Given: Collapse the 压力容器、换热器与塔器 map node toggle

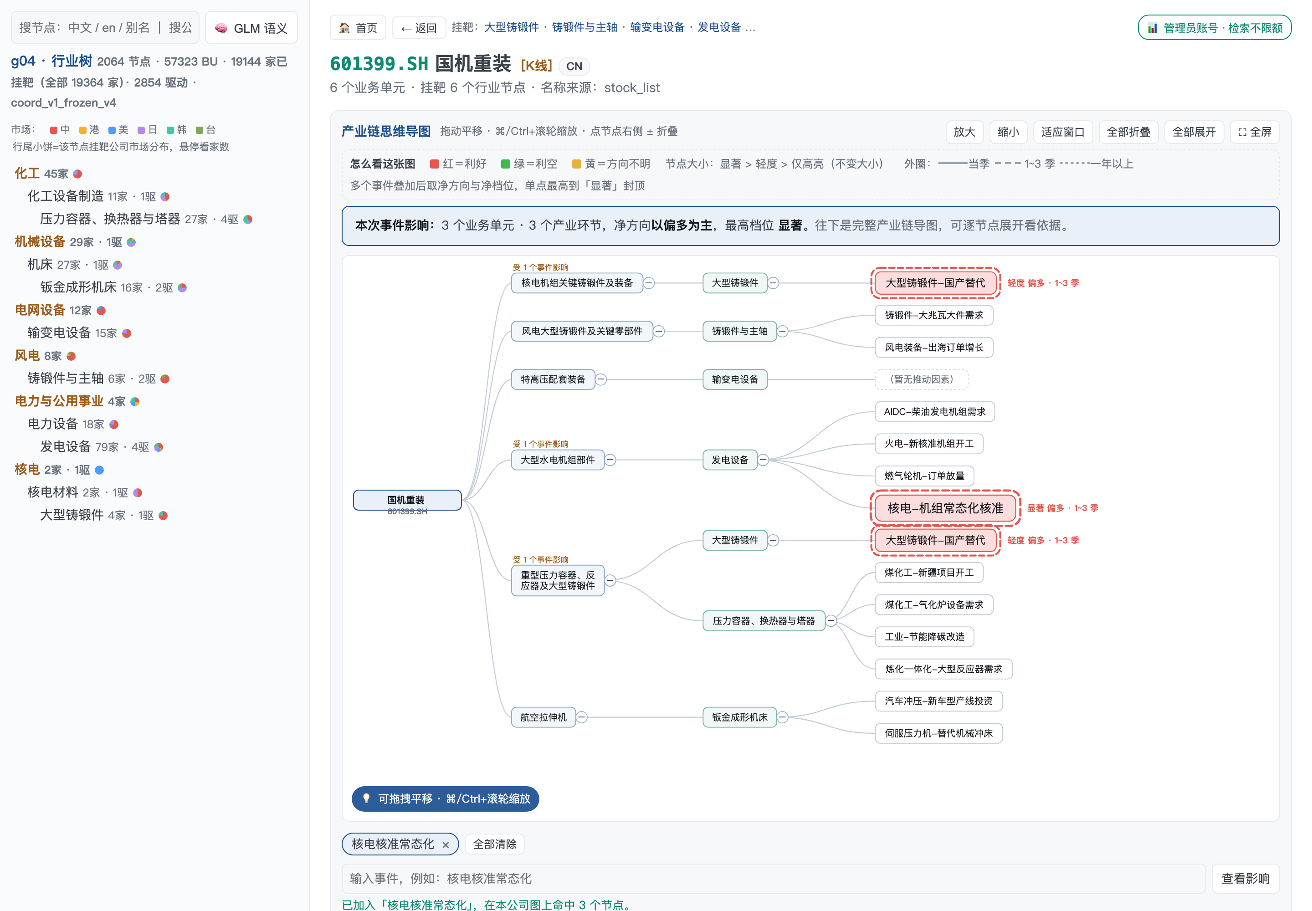Looking at the screenshot, I should coord(831,620).
